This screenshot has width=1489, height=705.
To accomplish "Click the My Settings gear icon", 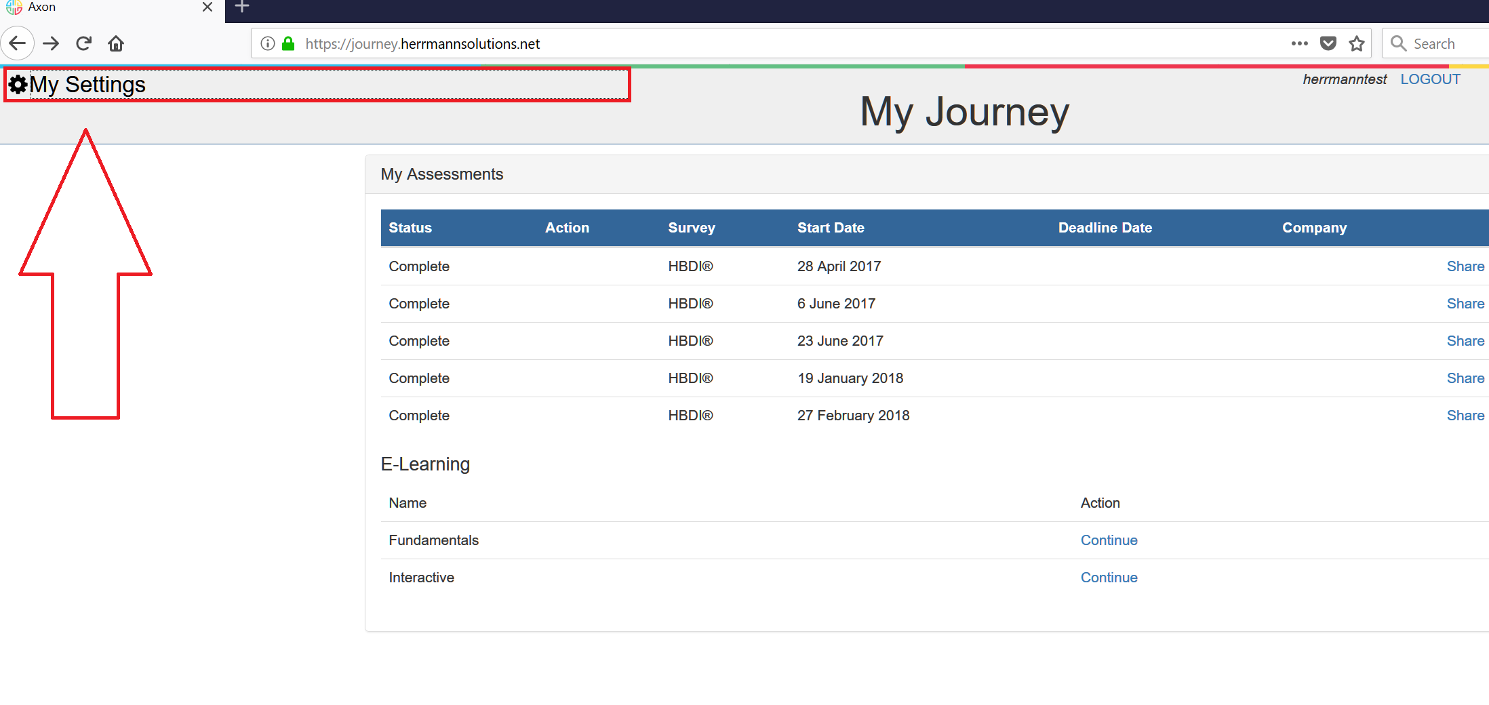I will [18, 85].
